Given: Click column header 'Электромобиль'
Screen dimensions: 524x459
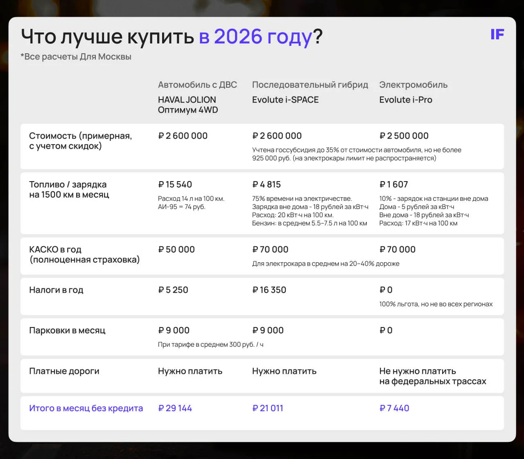Looking at the screenshot, I should pyautogui.click(x=413, y=85).
